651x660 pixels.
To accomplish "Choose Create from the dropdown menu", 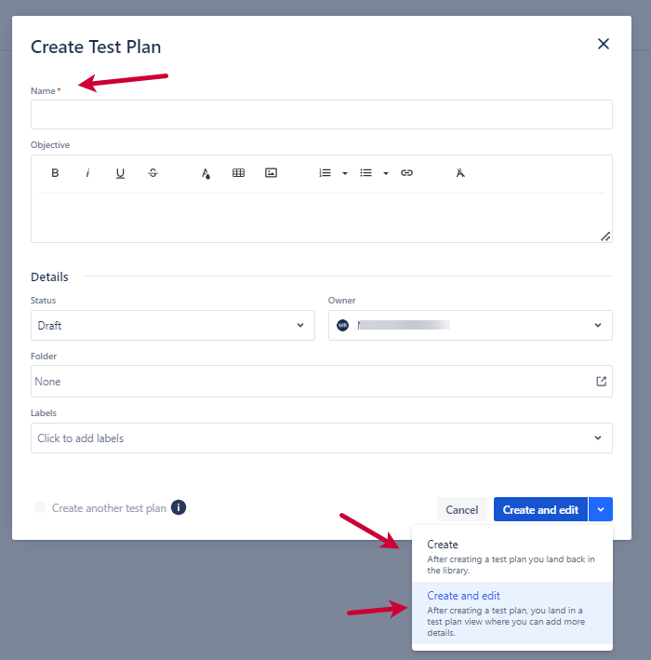I will [x=512, y=557].
